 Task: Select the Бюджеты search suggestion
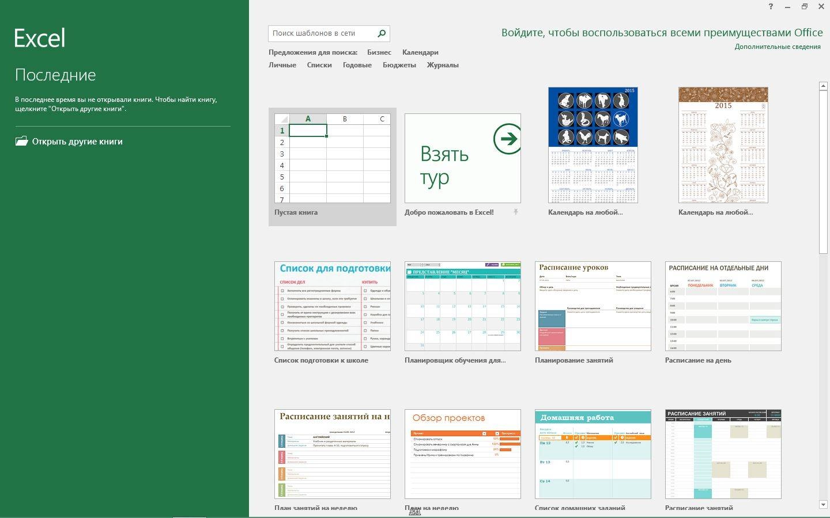(x=399, y=65)
